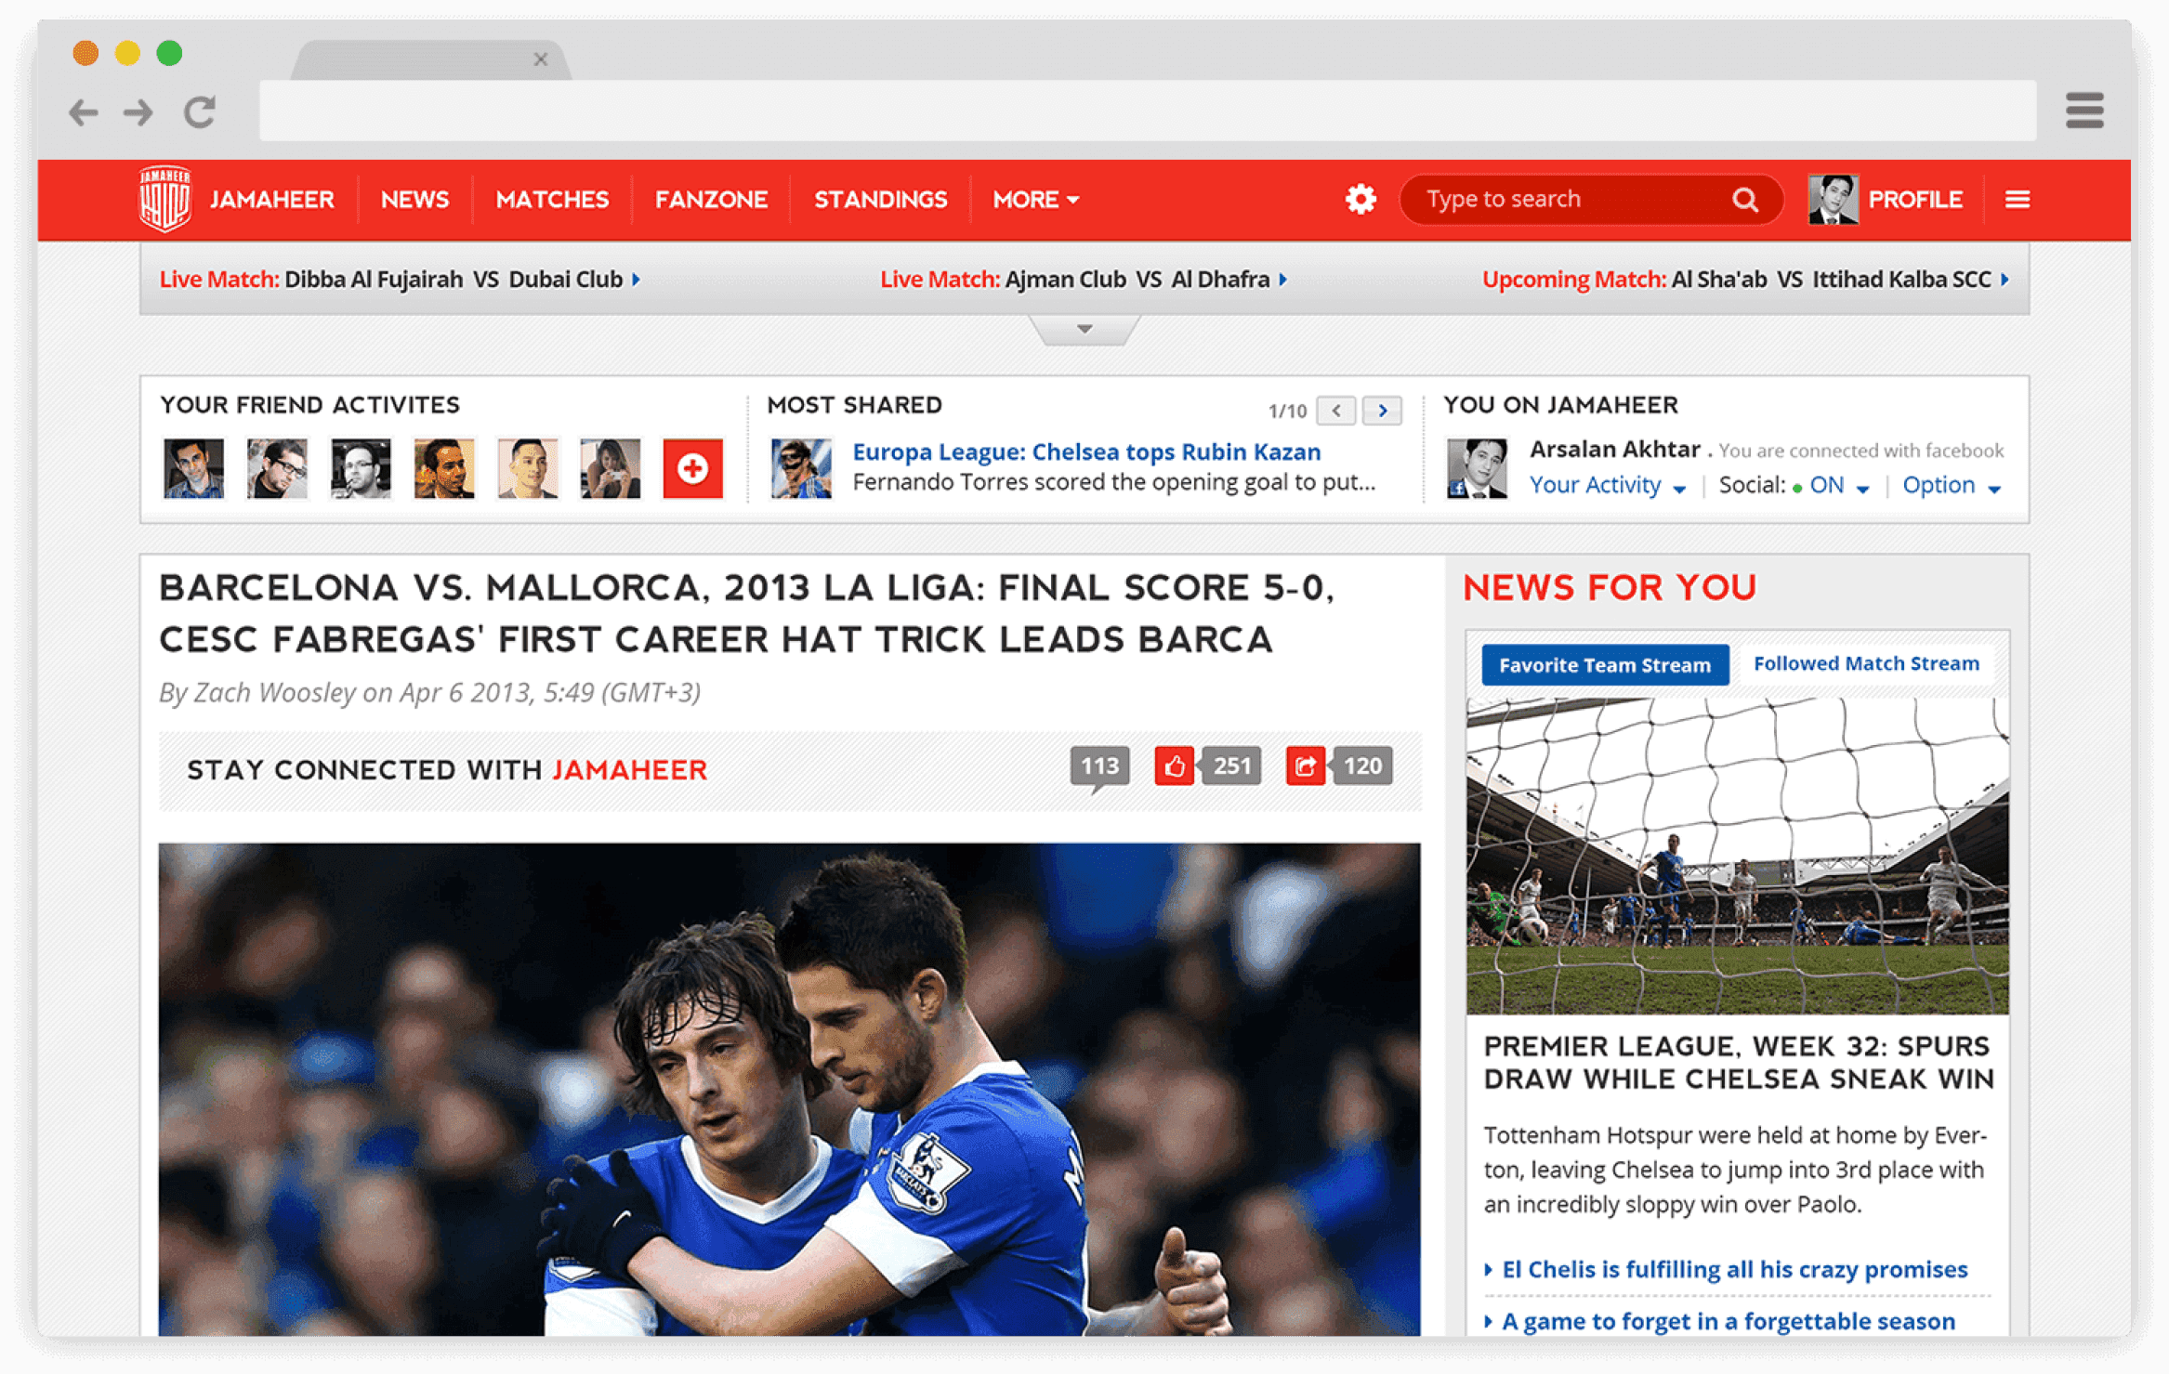Screen dimensions: 2169x1374
Task: Go to the JAMAHEER home menu item
Action: point(271,200)
